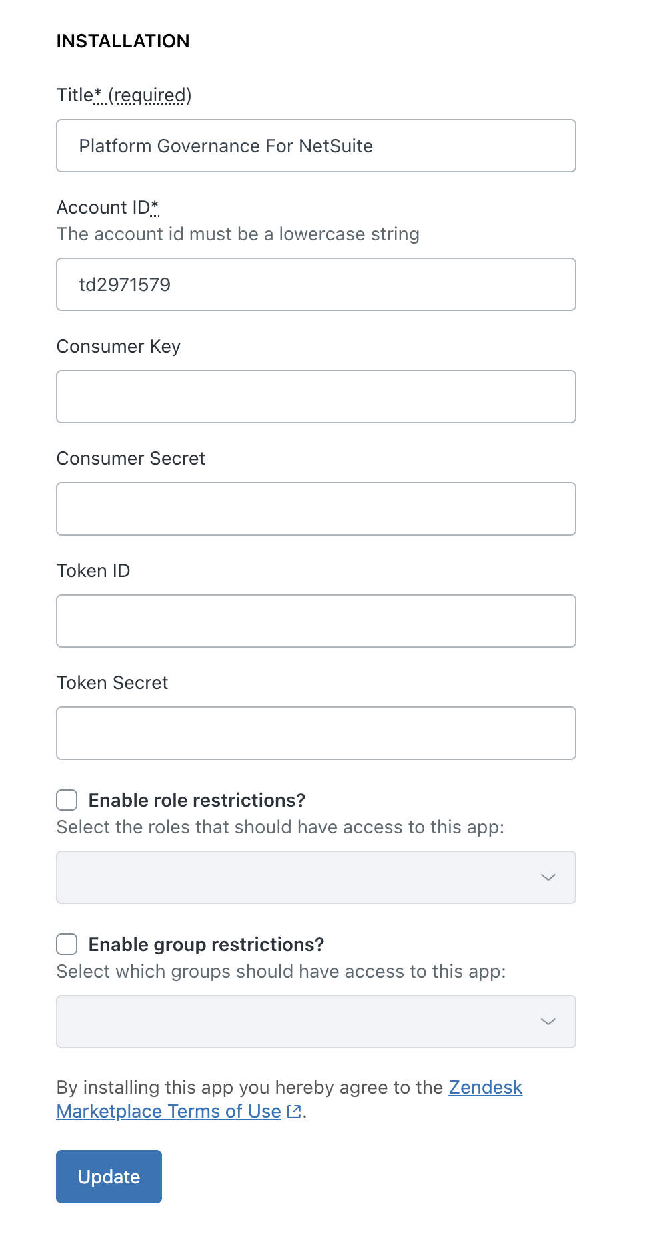Click the Token ID input field
Screen dimensions: 647x1254
pyautogui.click(x=316, y=621)
